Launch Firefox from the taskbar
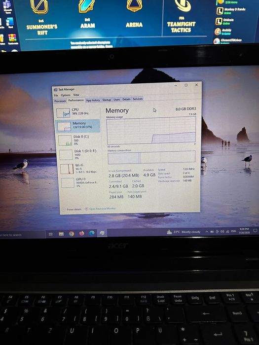The width and height of the screenshot is (259, 345). pyautogui.click(x=81, y=234)
